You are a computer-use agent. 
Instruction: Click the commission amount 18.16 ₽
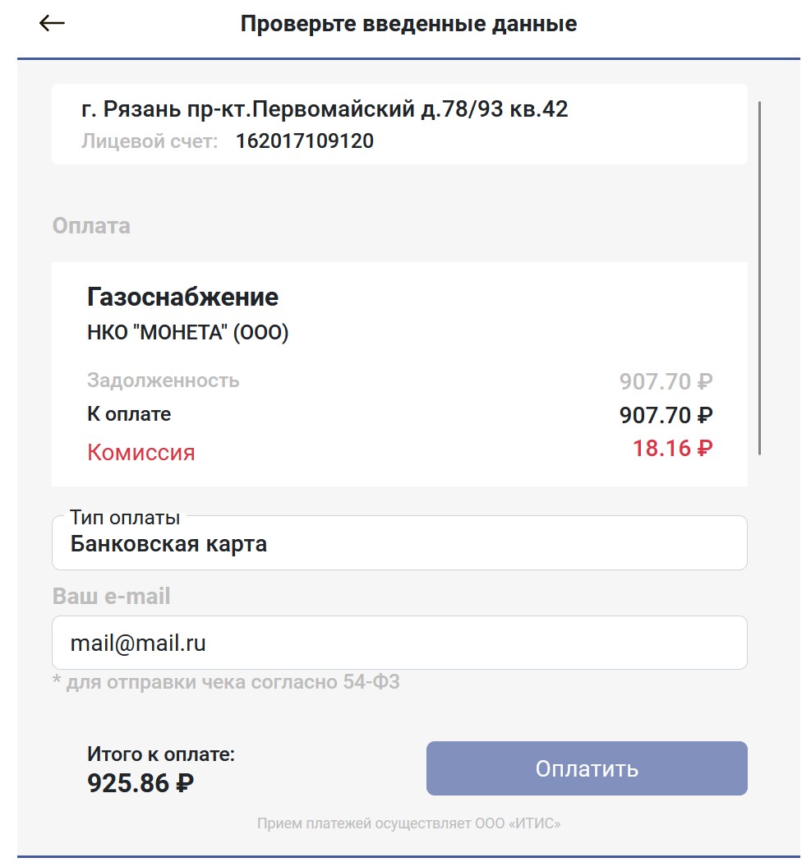(672, 449)
